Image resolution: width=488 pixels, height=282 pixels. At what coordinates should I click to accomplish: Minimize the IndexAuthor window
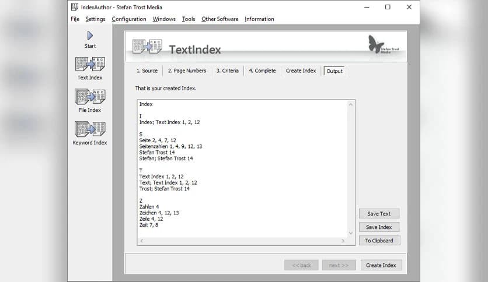367,7
